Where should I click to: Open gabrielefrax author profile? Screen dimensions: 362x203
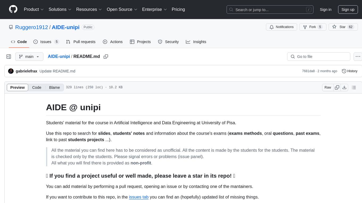(x=27, y=71)
